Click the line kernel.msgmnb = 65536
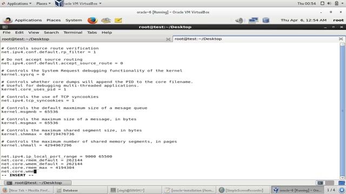The height and width of the screenshot is (194, 346). coord(30,112)
